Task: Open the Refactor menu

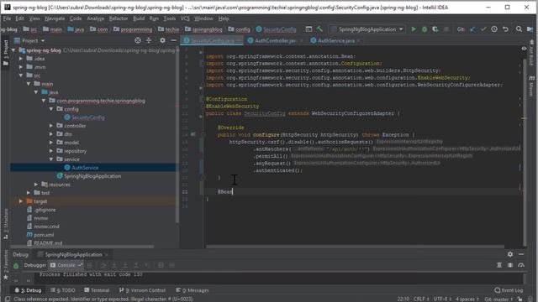Action: 119,18
